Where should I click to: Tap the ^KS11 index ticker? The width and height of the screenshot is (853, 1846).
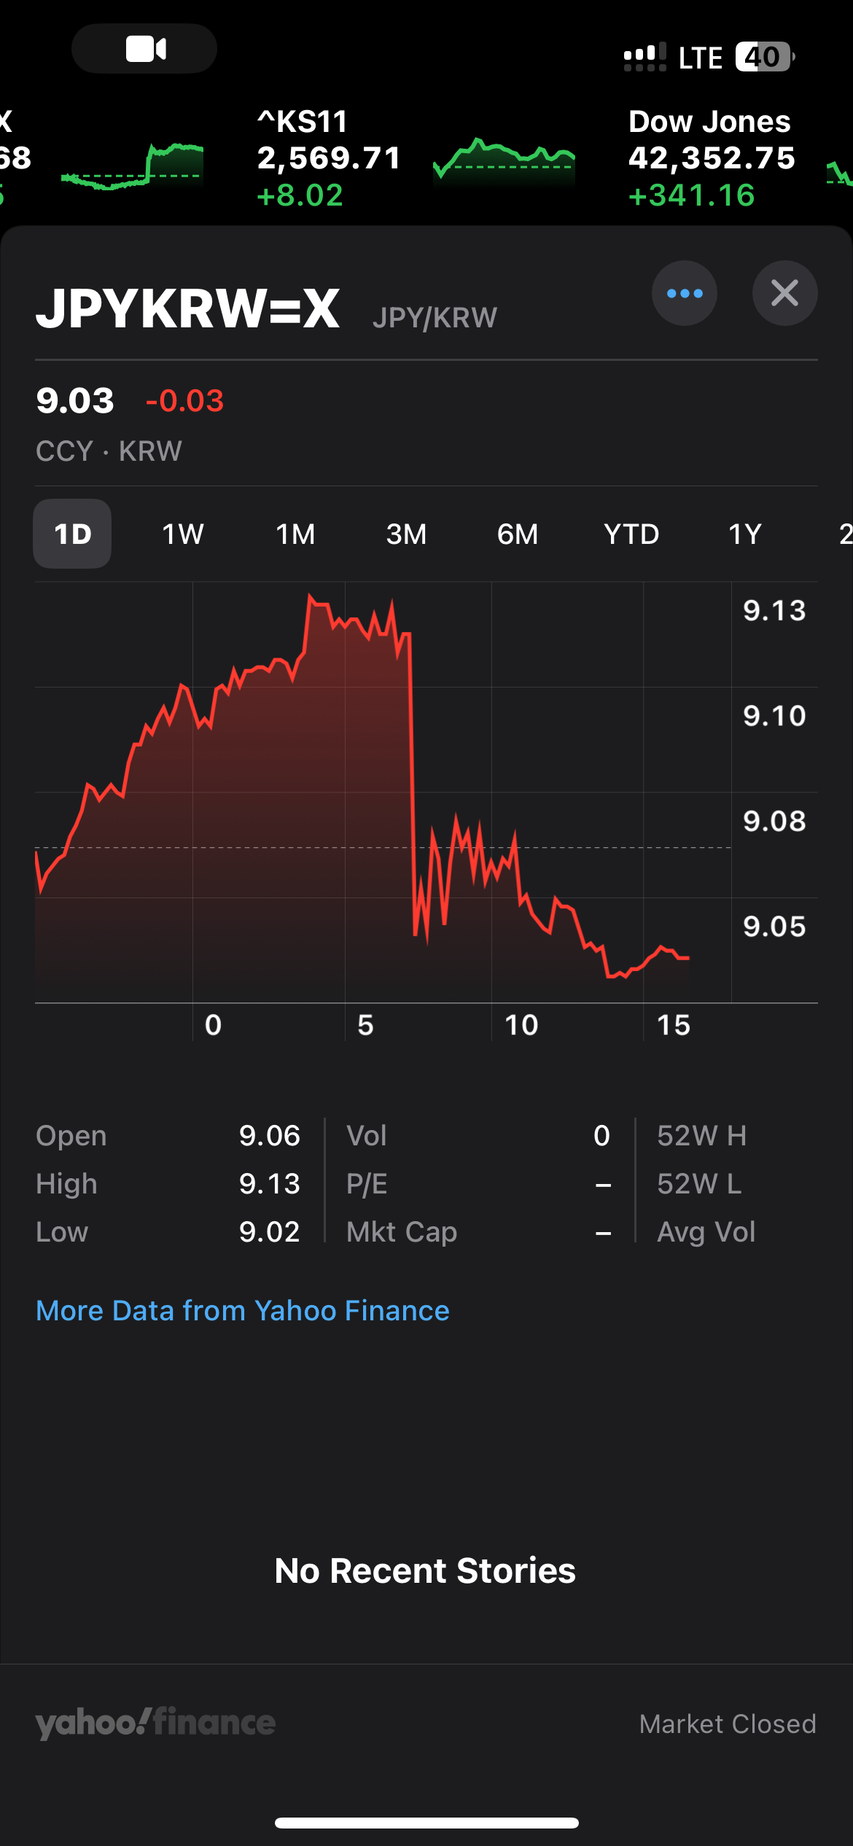click(329, 157)
